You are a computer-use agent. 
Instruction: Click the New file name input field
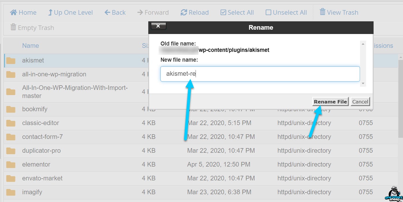[260, 74]
